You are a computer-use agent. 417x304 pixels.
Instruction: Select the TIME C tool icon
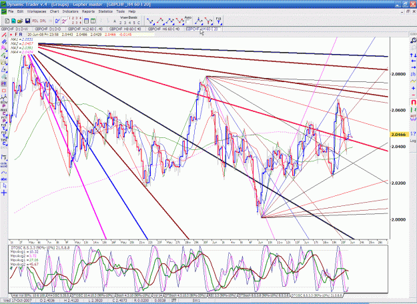point(4,141)
